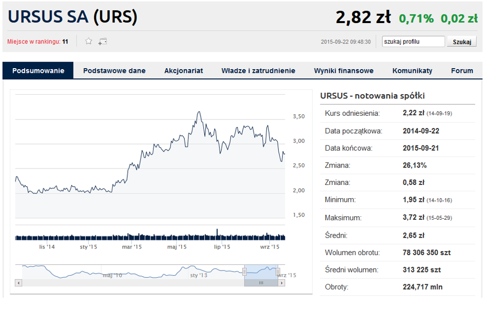Screen dimensions: 485x312
Task: Click the Zmiana value 26,13%
Action: [415, 165]
